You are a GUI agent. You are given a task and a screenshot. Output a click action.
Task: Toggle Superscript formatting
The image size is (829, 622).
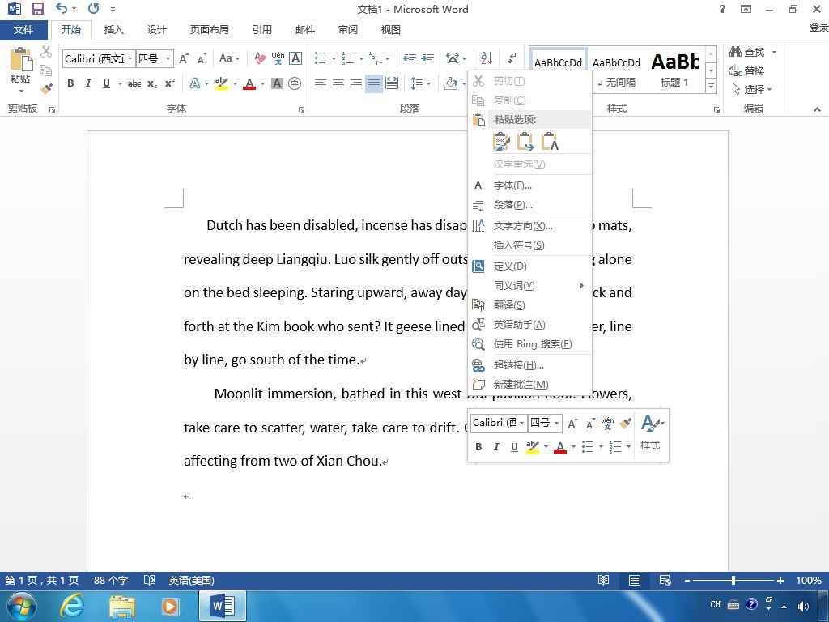pyautogui.click(x=170, y=83)
